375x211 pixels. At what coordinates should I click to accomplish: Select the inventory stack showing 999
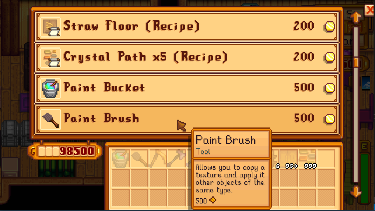308,159
